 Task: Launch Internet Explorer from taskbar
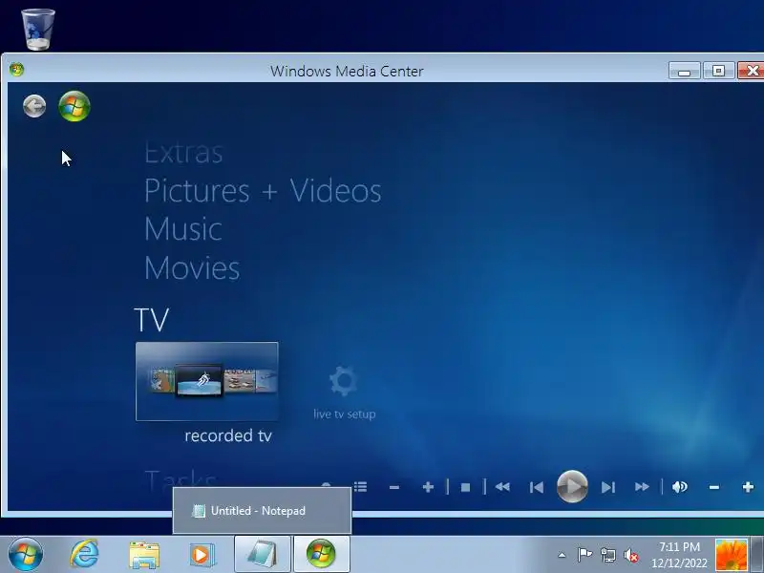pos(85,555)
